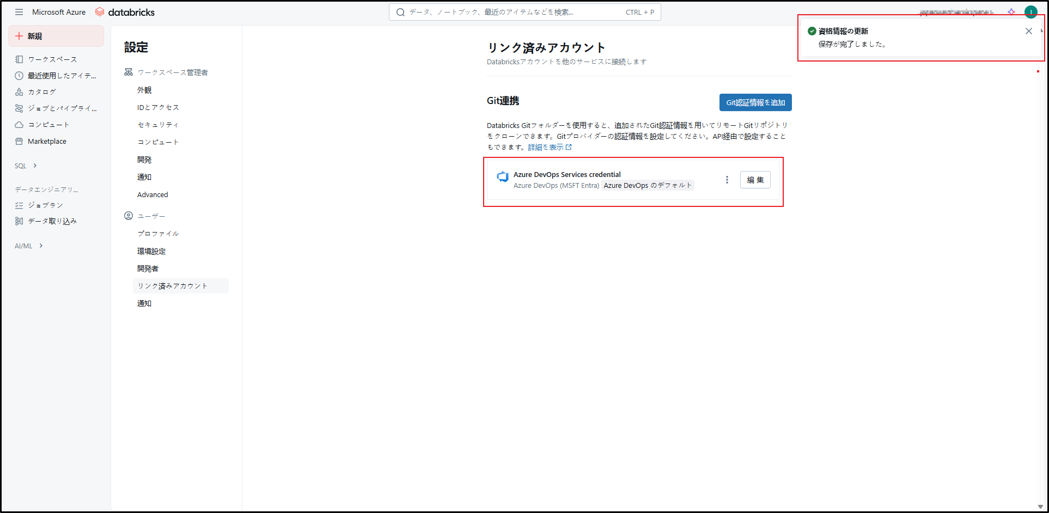
Task: Click the コンピュート cloud icon
Action: point(19,125)
